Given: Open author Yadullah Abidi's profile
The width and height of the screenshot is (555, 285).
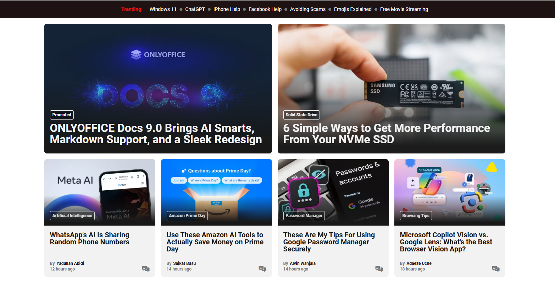Looking at the screenshot, I should [x=70, y=263].
